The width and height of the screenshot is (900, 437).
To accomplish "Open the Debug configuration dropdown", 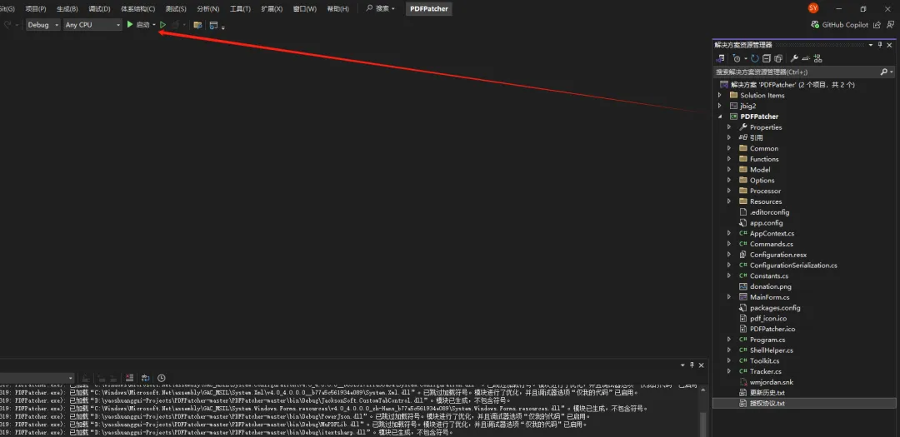I will (43, 25).
